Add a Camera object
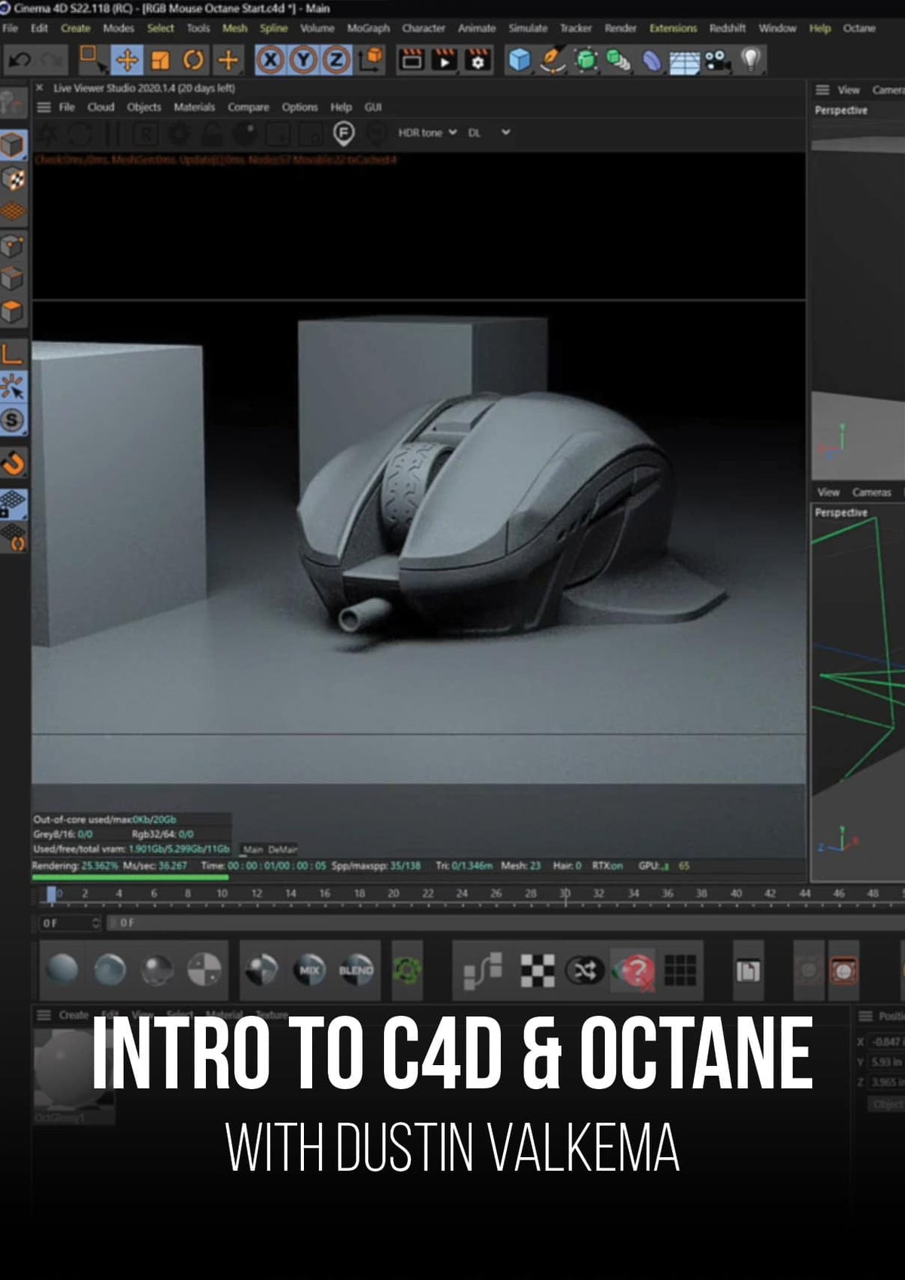Screen dimensions: 905x1280 [x=718, y=60]
